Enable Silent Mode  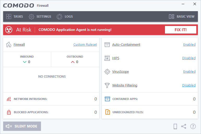(22, 126)
